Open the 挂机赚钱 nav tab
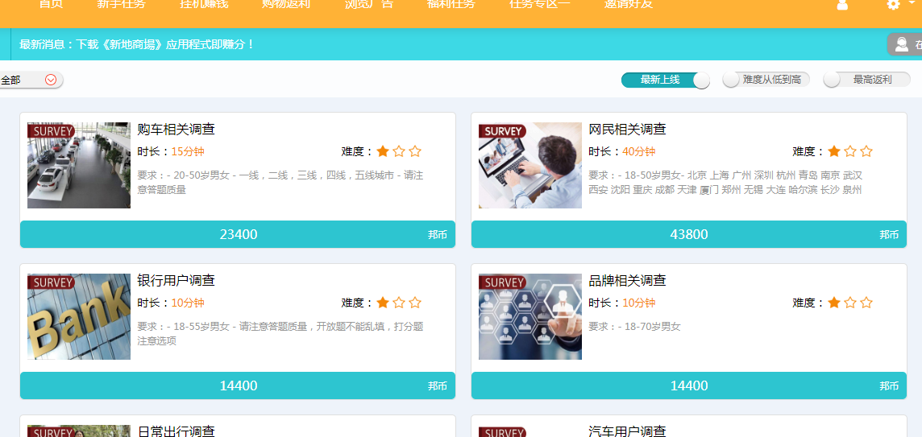922x437 pixels. [x=204, y=4]
